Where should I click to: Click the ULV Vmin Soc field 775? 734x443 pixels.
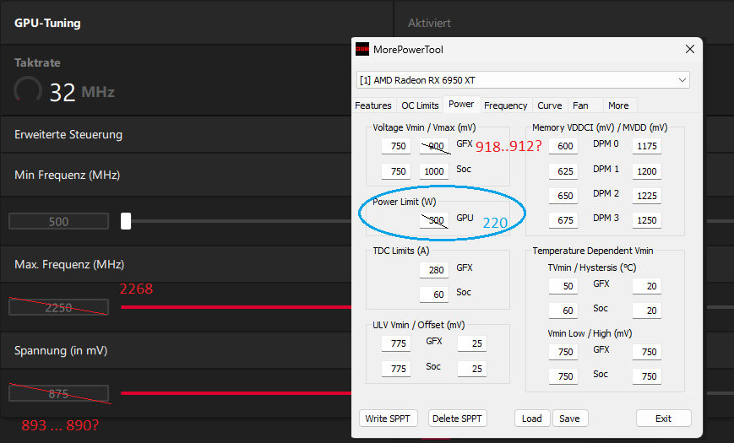[396, 369]
